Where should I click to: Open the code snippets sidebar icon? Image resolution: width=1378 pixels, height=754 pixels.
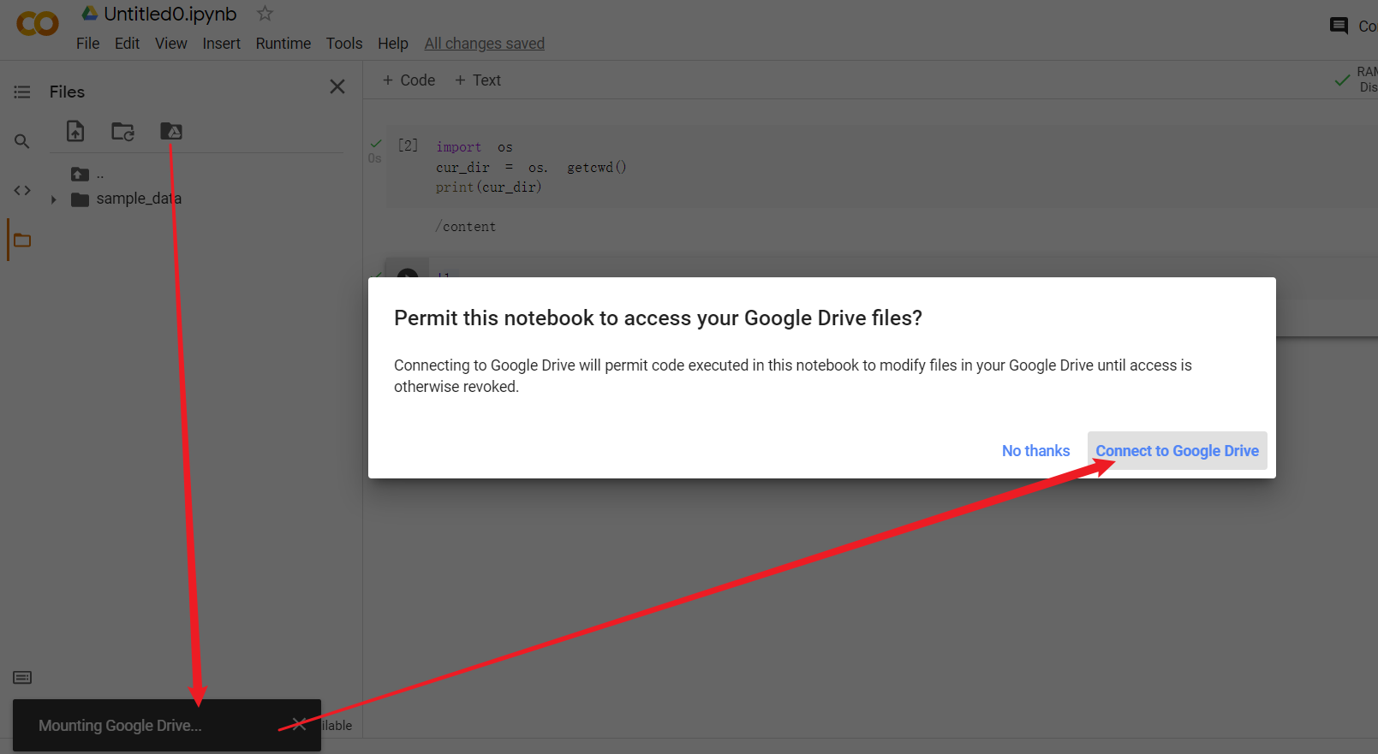click(x=22, y=190)
